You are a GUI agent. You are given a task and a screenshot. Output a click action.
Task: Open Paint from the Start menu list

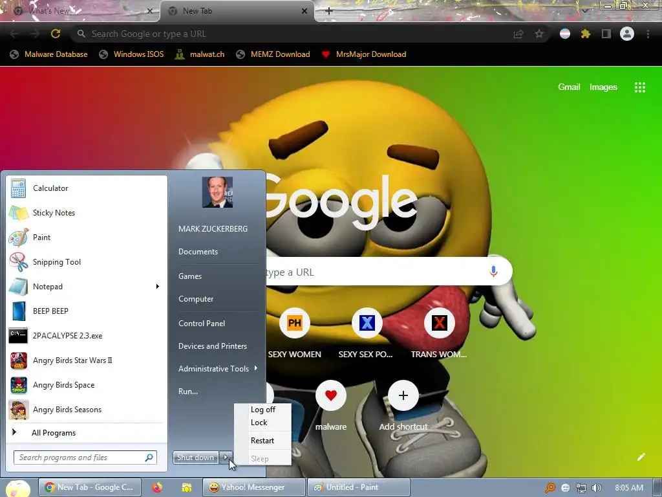coord(87,237)
